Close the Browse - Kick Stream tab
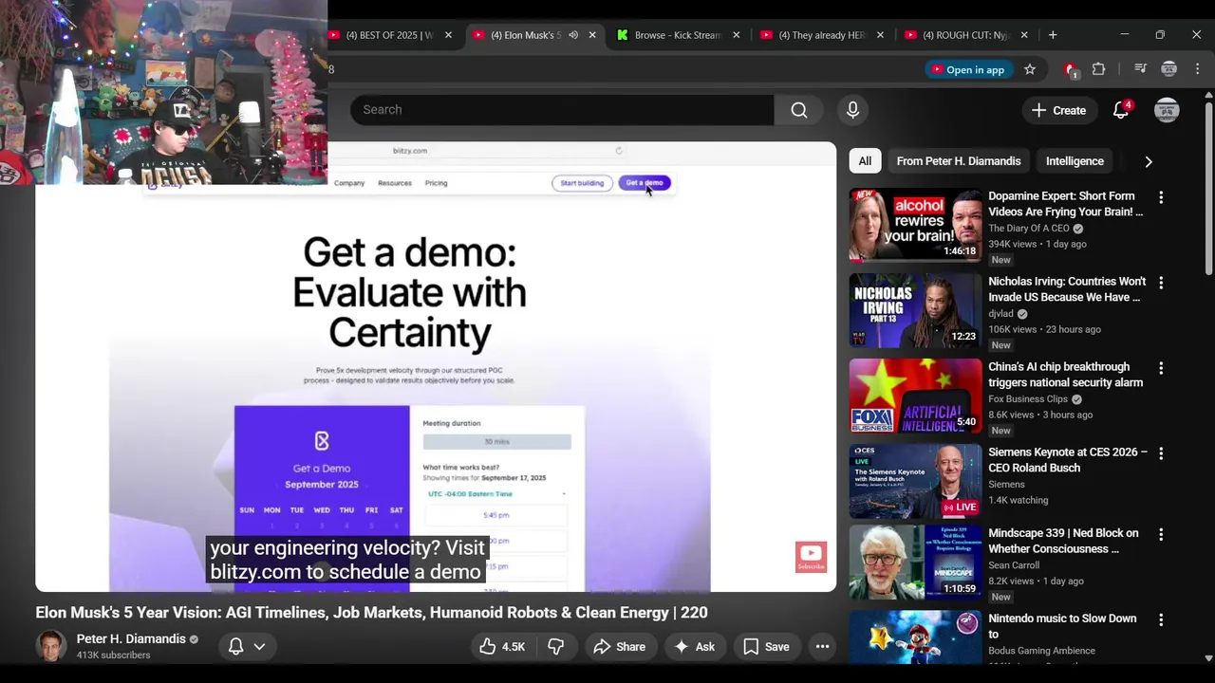Screen dimensions: 1215x683 736,35
